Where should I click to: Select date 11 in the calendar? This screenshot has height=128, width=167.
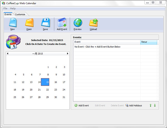tap(15, 82)
